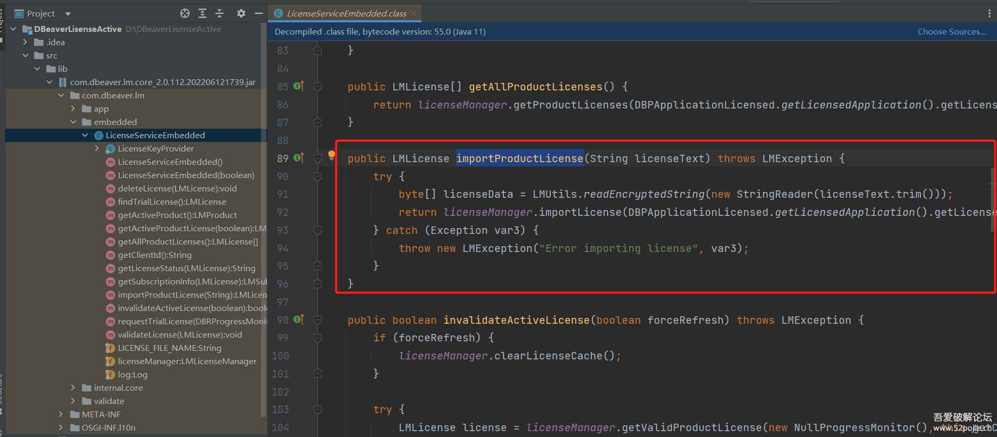Click the Select Opened File locate icon
Screen dimensions: 997x437
(x=184, y=13)
